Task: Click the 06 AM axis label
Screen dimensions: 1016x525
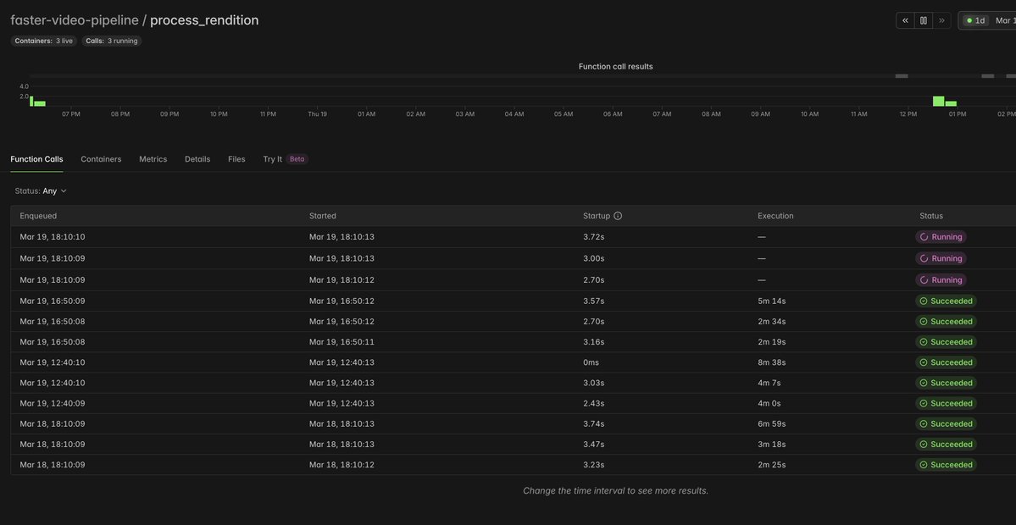Action: coord(613,114)
